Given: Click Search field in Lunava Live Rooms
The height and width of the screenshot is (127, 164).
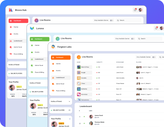Looking at the screenshot, I should point(149,39).
